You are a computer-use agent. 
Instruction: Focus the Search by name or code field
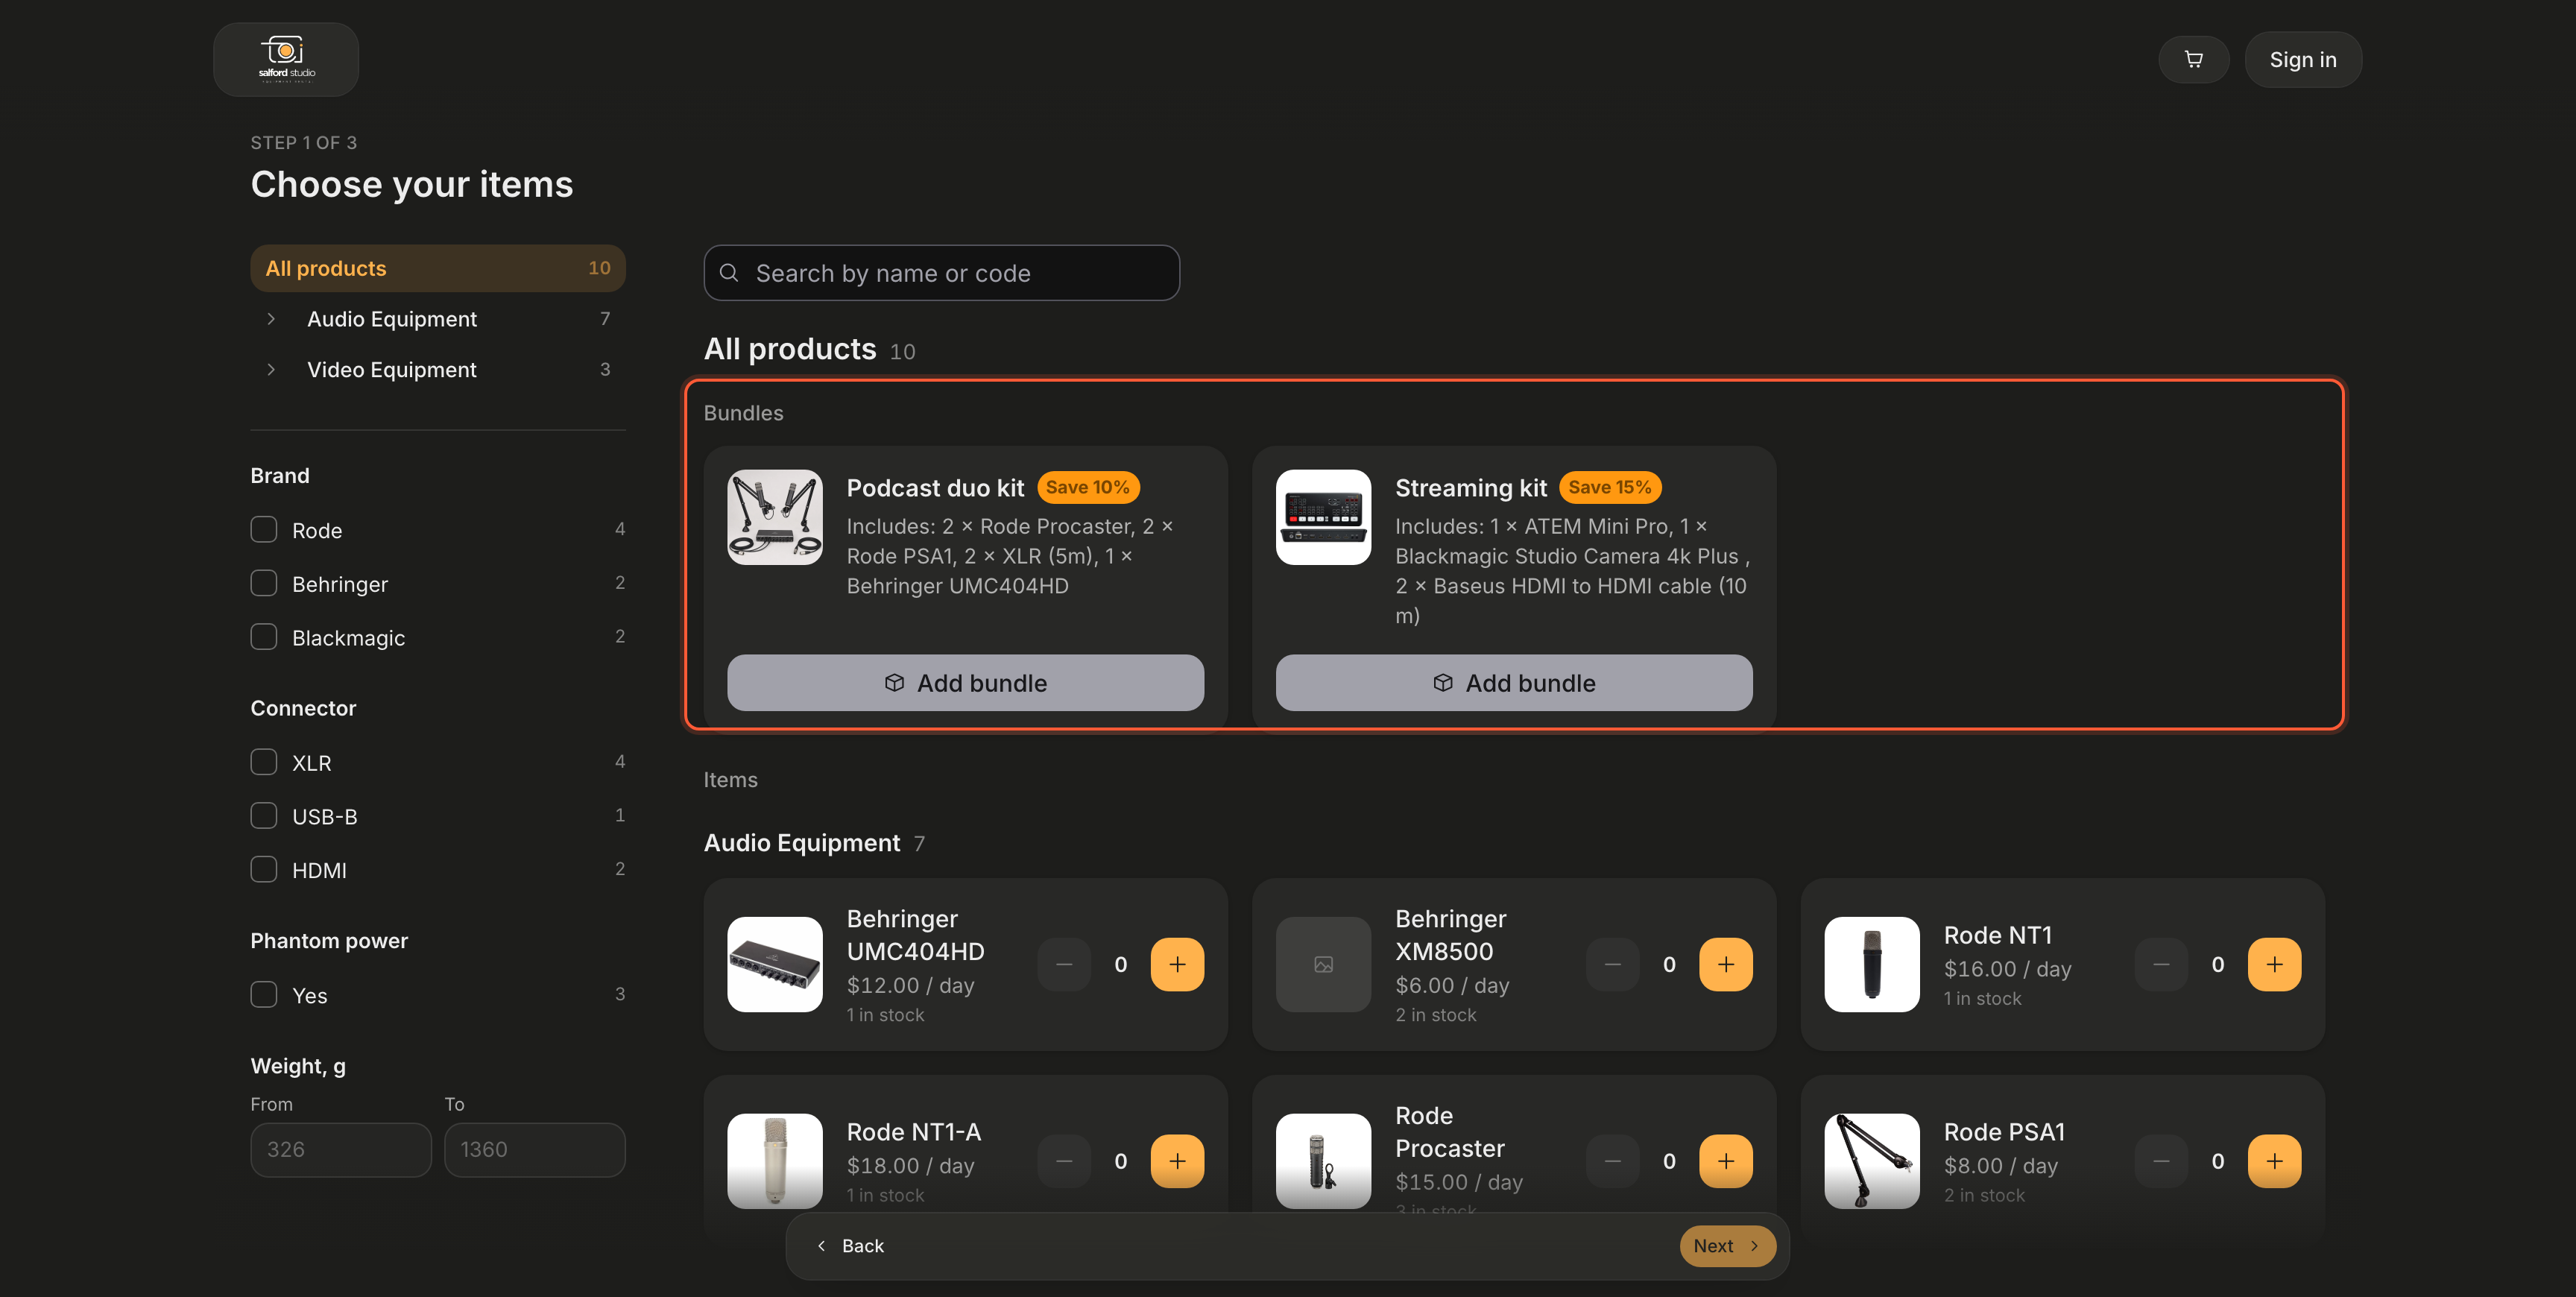click(942, 273)
